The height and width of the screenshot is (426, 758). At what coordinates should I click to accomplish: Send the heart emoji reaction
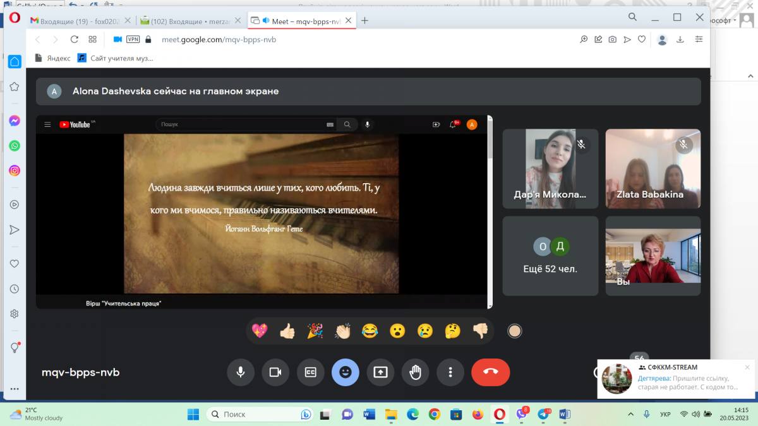point(259,331)
